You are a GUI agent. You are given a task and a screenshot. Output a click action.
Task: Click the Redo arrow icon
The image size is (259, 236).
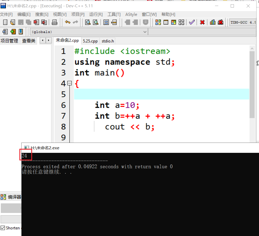point(75,22)
